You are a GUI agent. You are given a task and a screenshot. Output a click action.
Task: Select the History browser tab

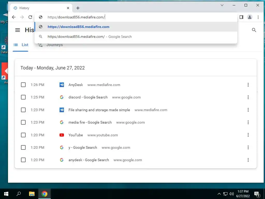[x=41, y=8]
